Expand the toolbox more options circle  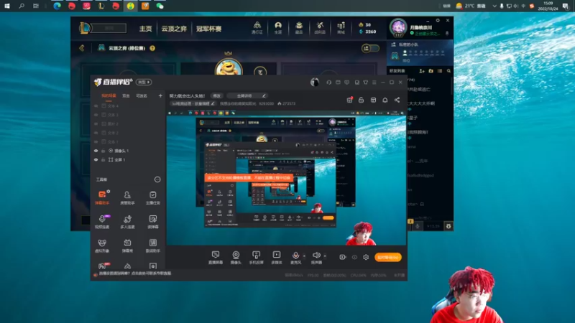pos(157,179)
